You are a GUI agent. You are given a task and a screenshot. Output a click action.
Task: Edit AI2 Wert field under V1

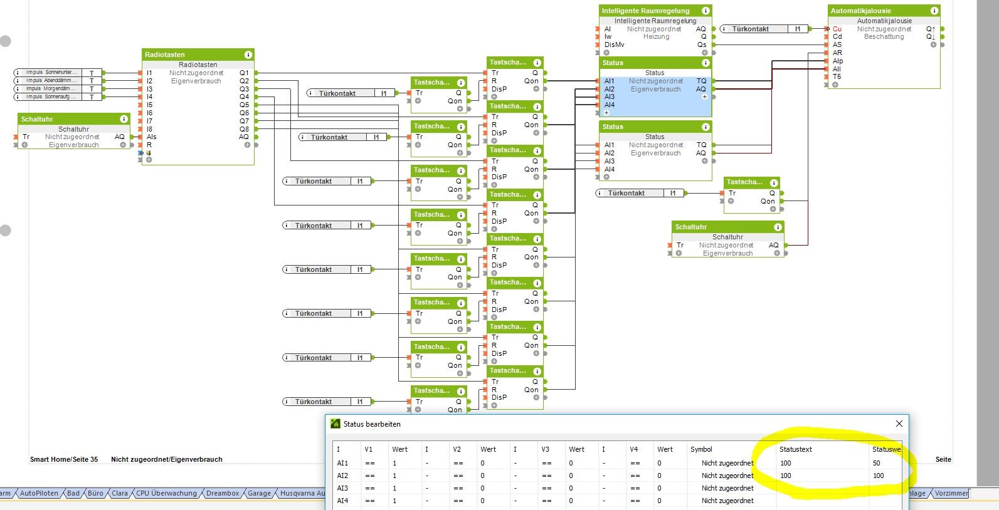click(x=404, y=476)
